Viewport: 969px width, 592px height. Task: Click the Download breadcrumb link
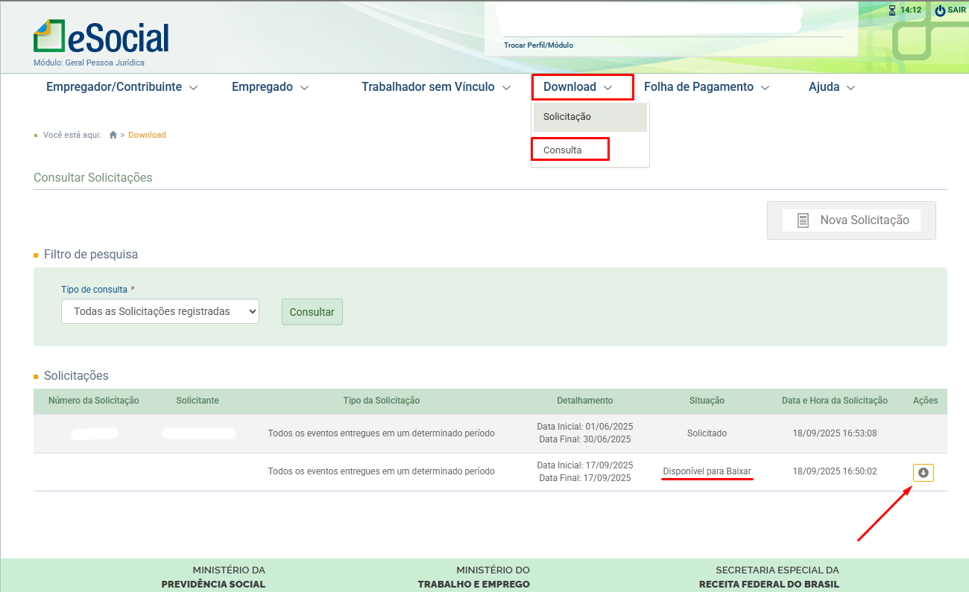point(147,135)
